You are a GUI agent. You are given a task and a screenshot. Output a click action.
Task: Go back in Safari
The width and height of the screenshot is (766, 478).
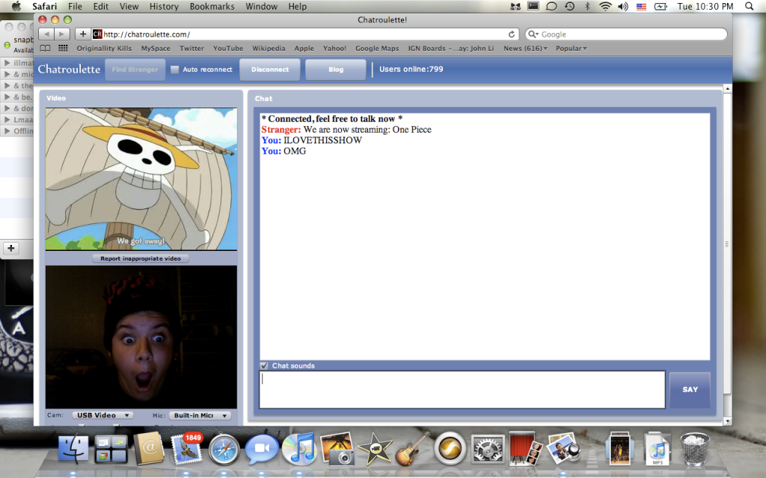point(46,34)
